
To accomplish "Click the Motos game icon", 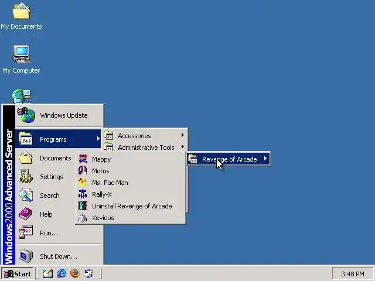I will (x=83, y=170).
